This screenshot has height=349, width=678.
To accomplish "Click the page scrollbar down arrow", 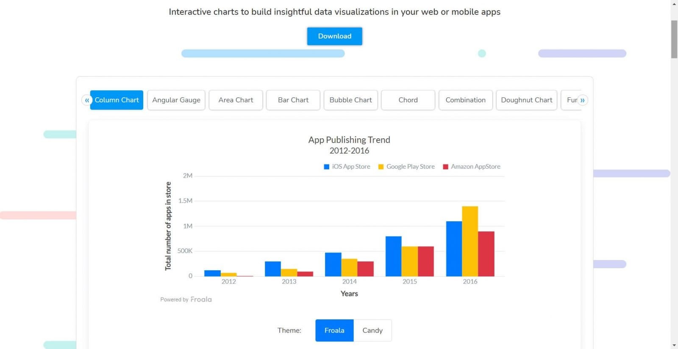I will point(674,345).
